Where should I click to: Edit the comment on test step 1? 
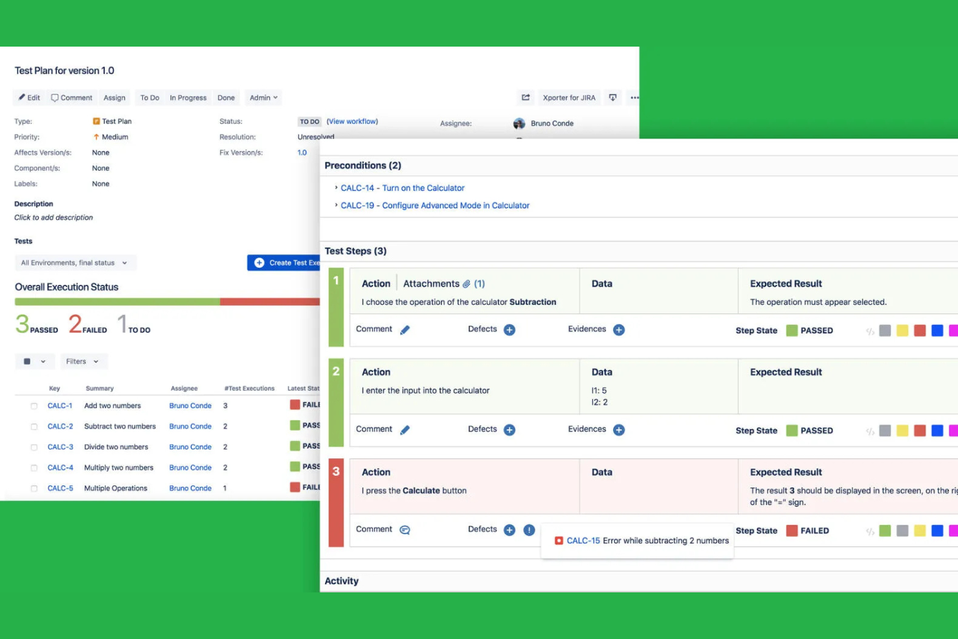click(x=405, y=329)
